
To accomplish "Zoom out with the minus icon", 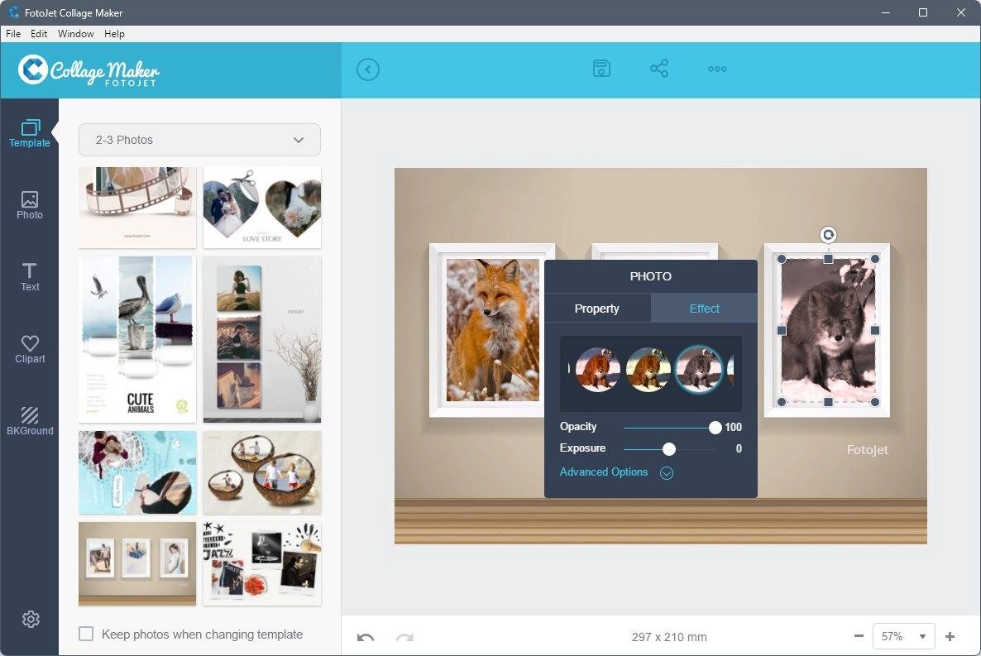I will (859, 636).
